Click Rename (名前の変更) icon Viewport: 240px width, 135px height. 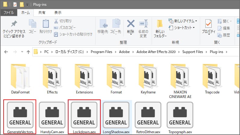click(143, 24)
